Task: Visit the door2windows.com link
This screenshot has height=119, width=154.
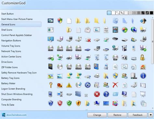Action: (16, 115)
